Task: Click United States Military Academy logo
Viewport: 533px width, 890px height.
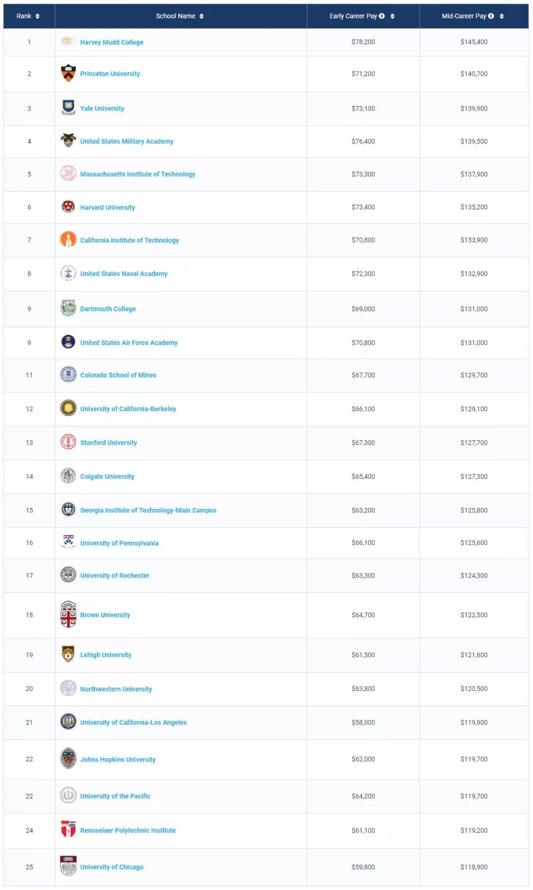Action: point(68,141)
